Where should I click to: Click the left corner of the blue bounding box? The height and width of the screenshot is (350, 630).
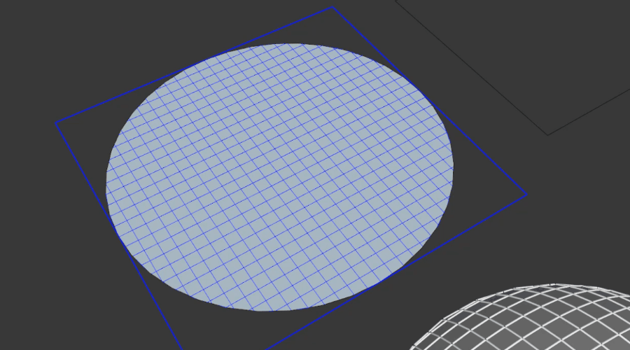[56, 124]
